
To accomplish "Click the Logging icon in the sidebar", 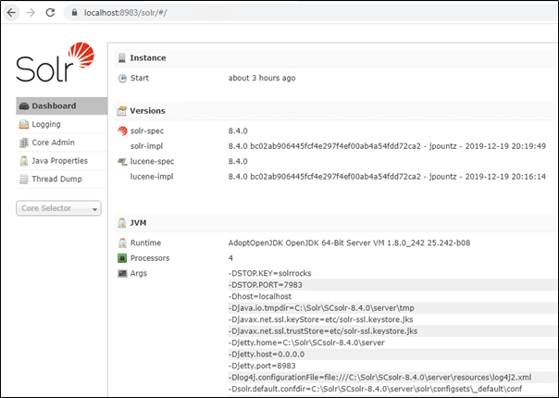I will pyautogui.click(x=24, y=124).
